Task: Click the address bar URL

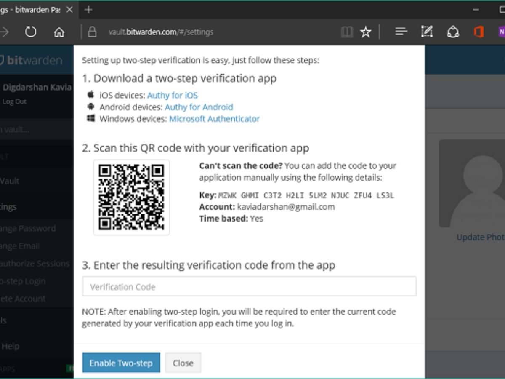Action: (161, 32)
